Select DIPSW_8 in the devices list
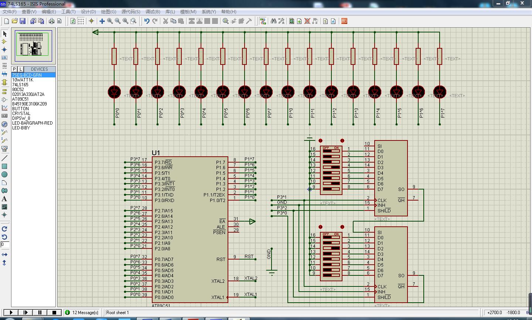The width and height of the screenshot is (532, 320). click(34, 118)
